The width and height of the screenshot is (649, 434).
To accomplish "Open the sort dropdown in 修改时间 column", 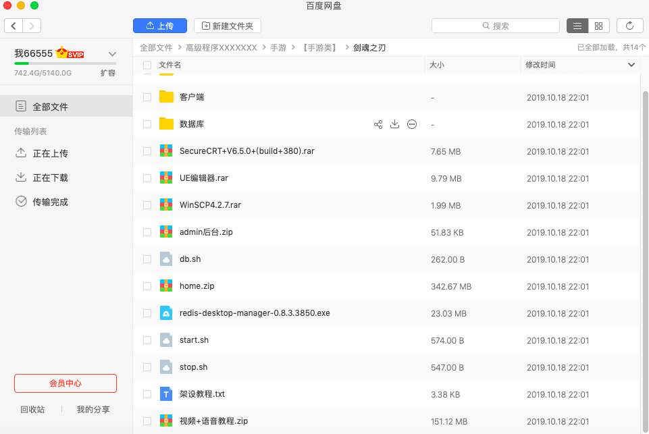I will [631, 65].
